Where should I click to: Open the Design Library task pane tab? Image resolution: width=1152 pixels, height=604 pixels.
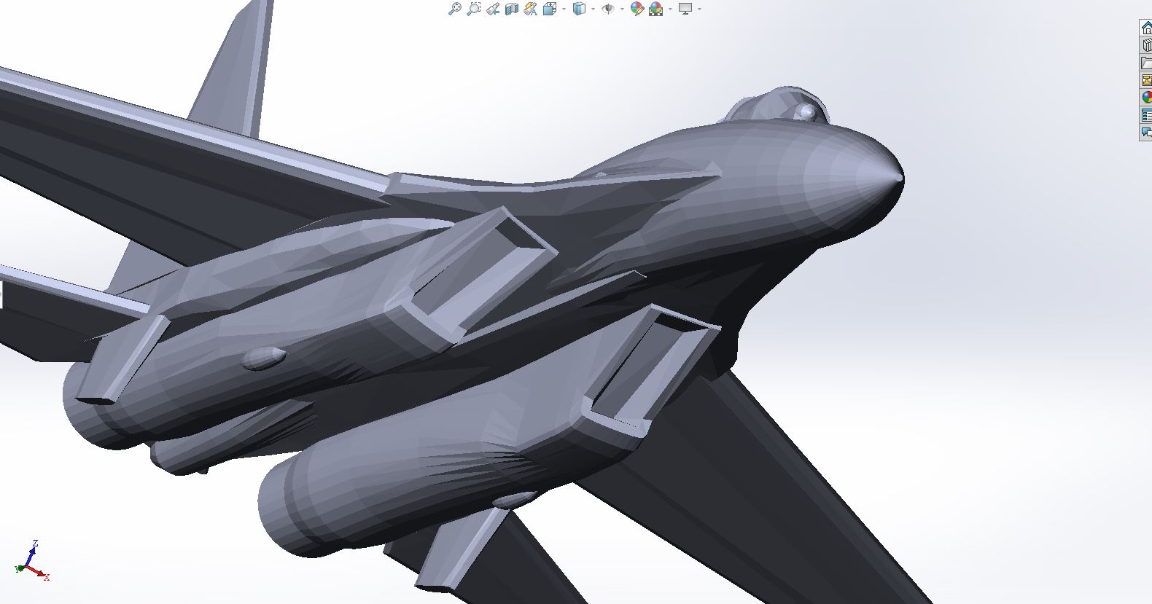pos(1146,45)
